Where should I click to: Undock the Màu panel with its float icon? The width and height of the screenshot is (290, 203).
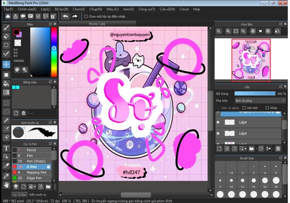(x=50, y=24)
